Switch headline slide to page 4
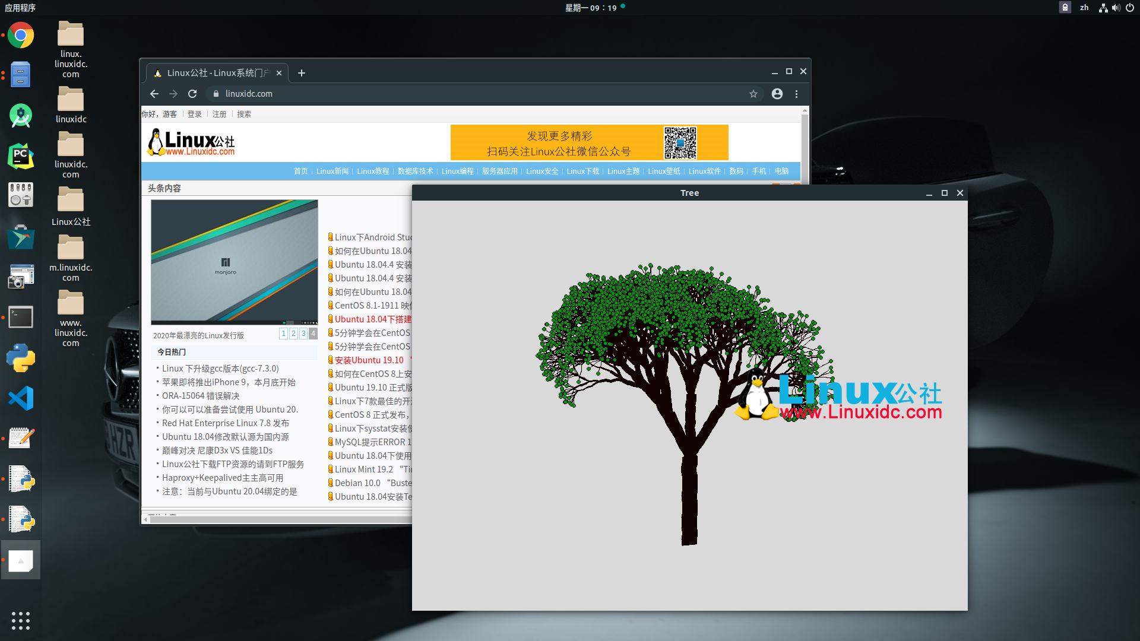The width and height of the screenshot is (1140, 641). (x=313, y=334)
